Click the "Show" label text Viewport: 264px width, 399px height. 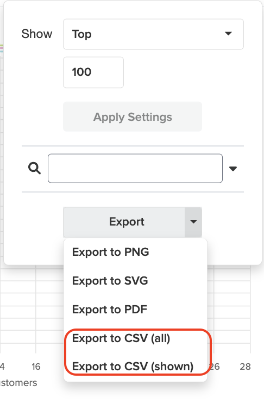point(37,34)
